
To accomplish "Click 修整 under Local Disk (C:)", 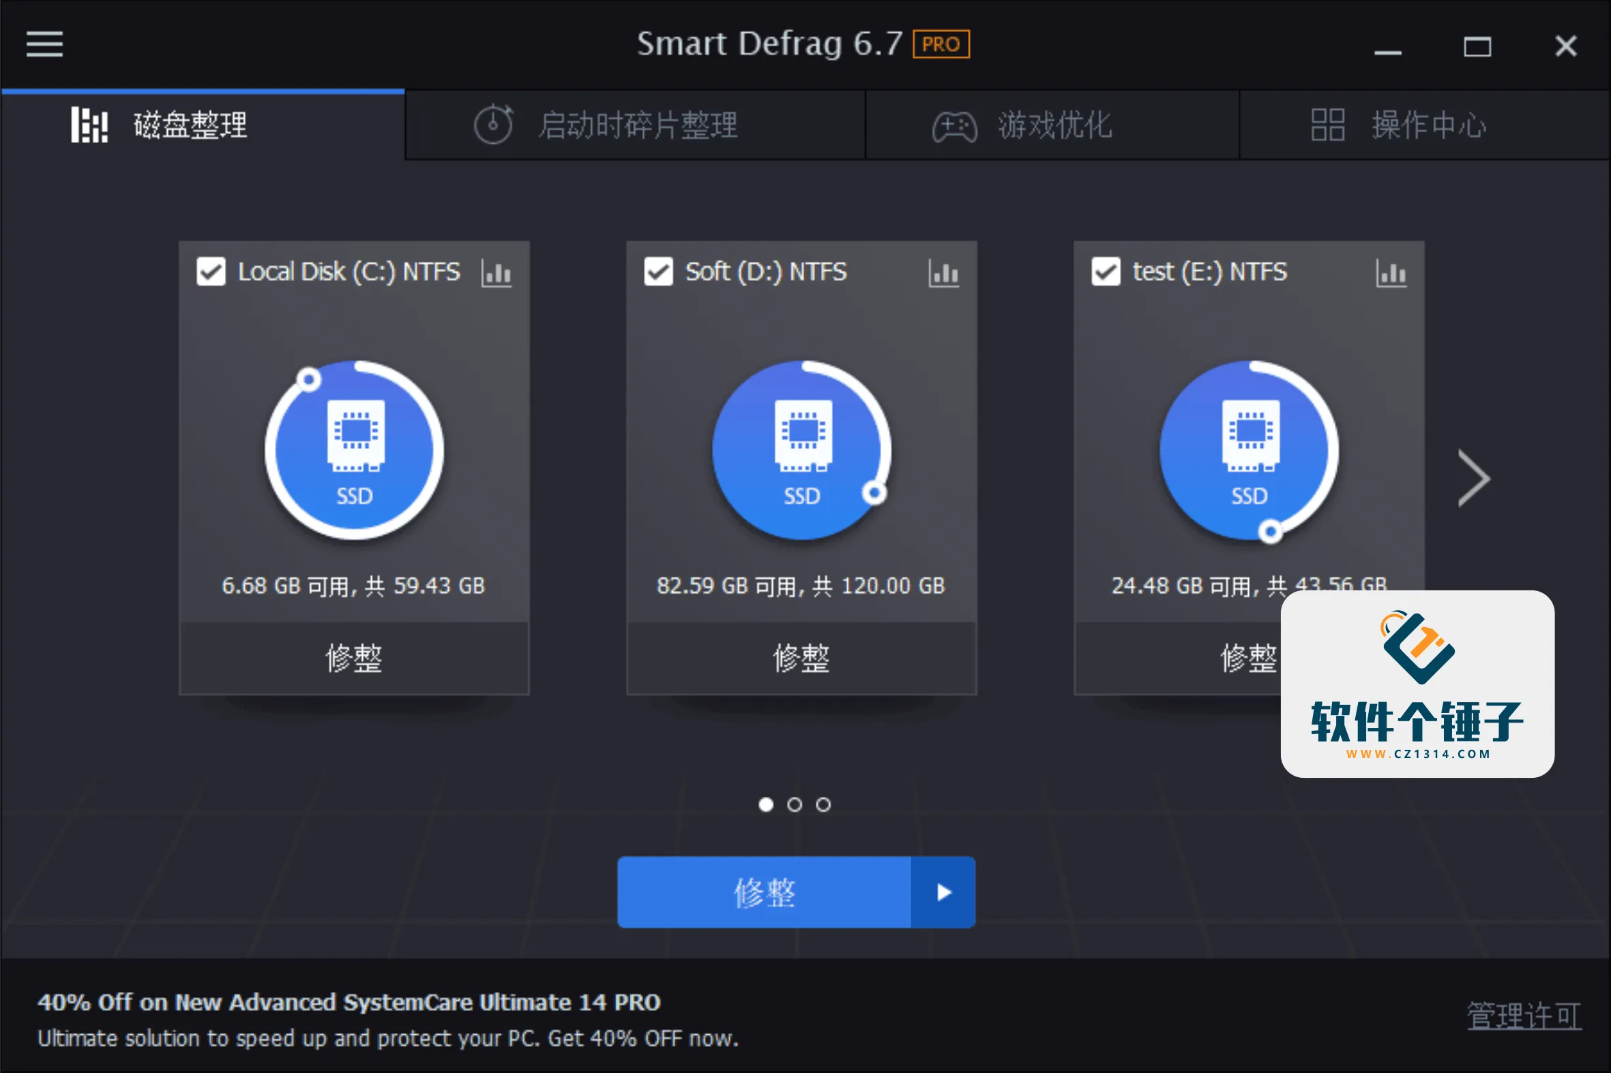I will pos(354,659).
